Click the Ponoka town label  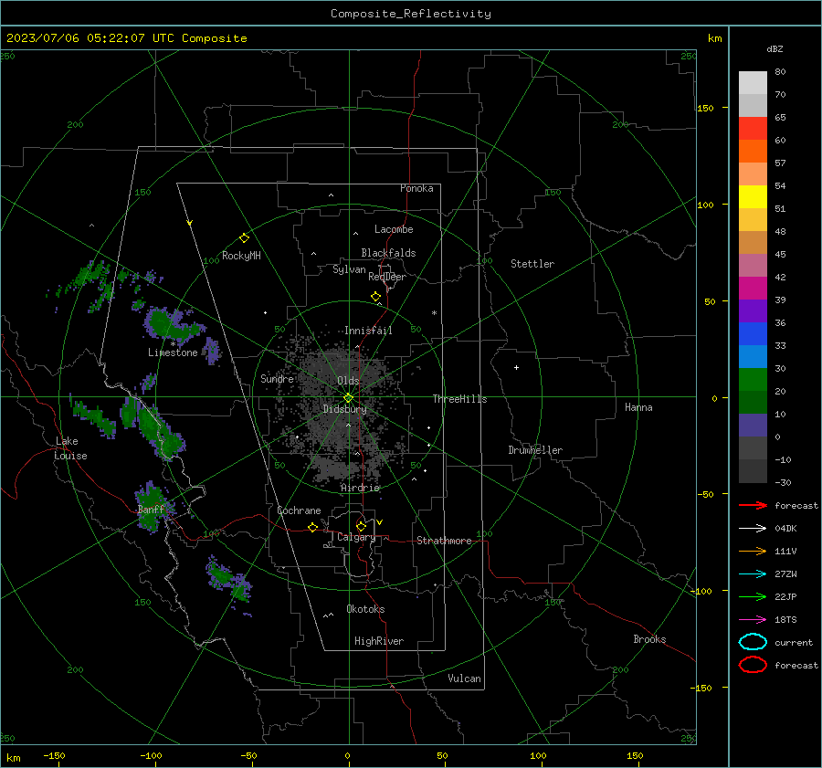pyautogui.click(x=416, y=188)
